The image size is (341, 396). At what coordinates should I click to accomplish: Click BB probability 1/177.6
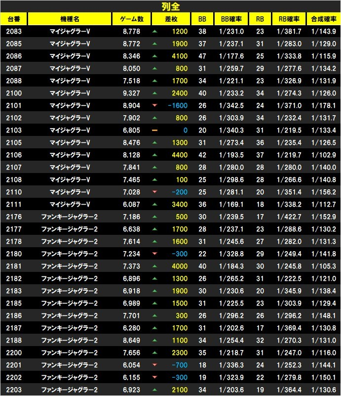(x=231, y=56)
